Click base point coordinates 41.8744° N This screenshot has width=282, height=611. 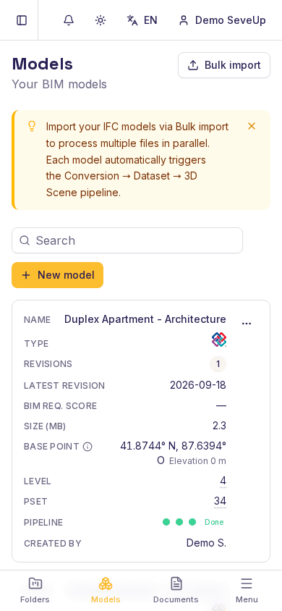point(173,446)
